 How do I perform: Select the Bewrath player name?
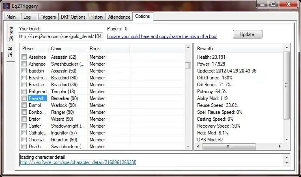point(37,98)
